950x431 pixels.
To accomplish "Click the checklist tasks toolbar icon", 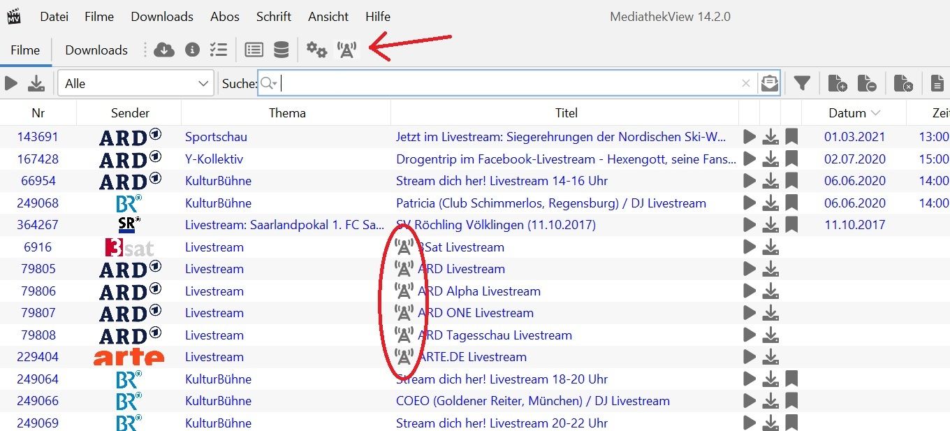I will point(219,50).
